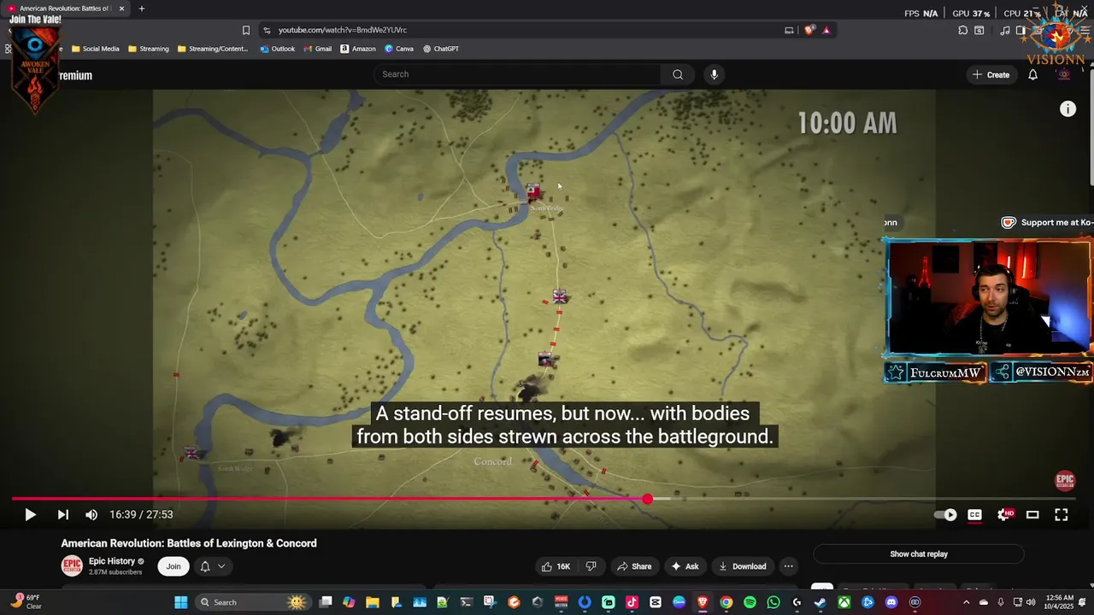1094x615 pixels.
Task: Expand the subscription notification dropdown
Action: (213, 566)
